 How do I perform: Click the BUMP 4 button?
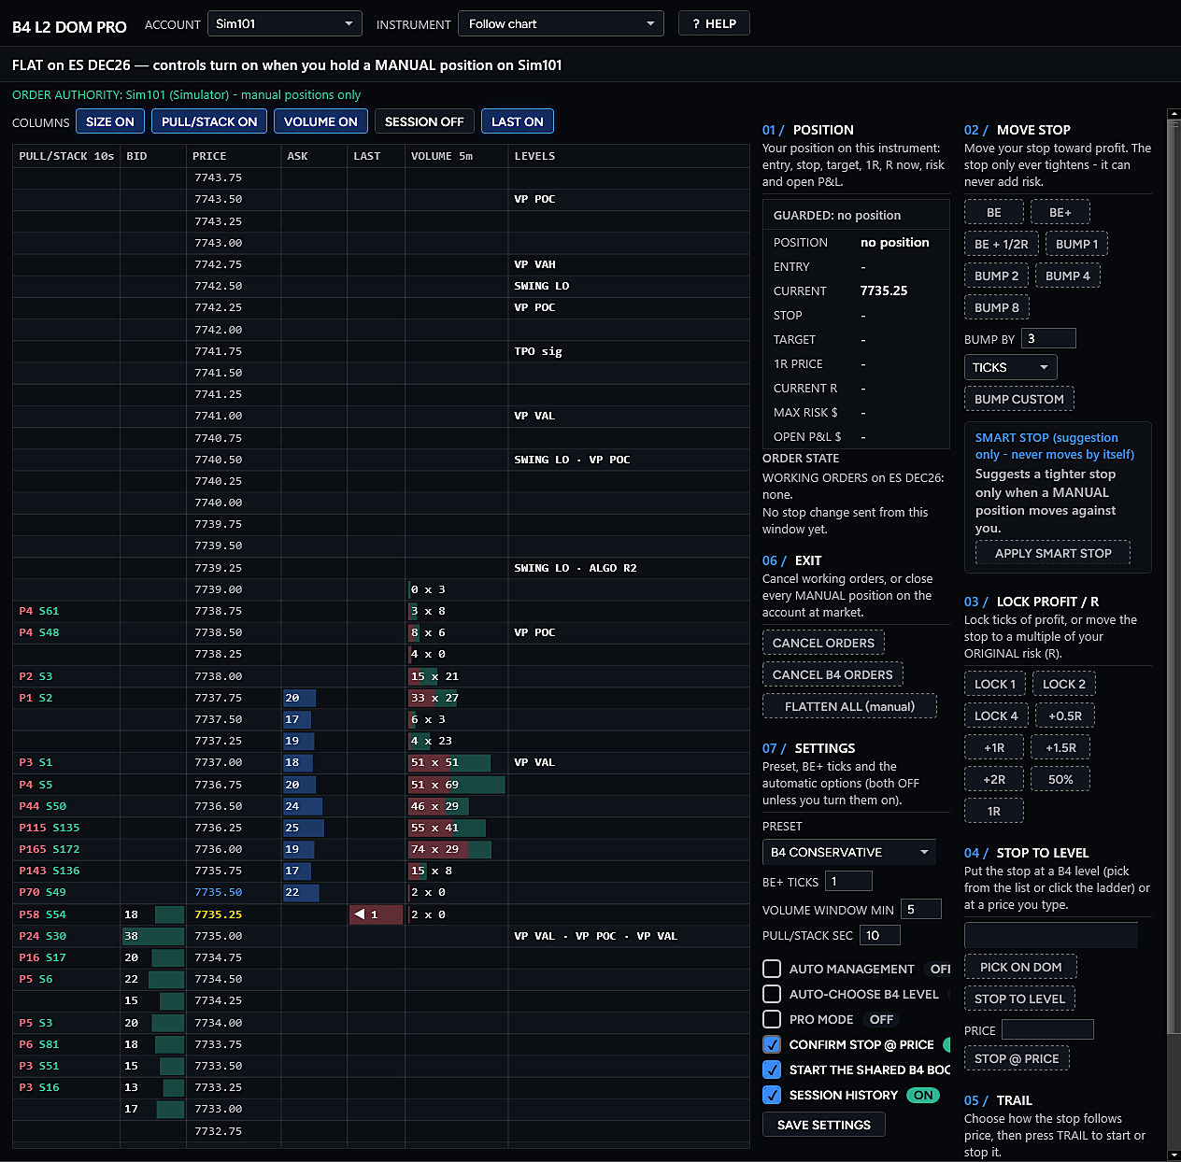1068,276
